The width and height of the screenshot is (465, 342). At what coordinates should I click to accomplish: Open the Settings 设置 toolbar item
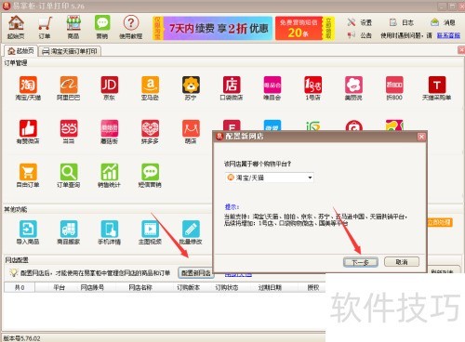(x=360, y=22)
